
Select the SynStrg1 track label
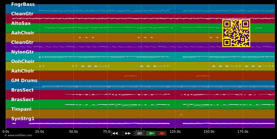pyautogui.click(x=23, y=119)
